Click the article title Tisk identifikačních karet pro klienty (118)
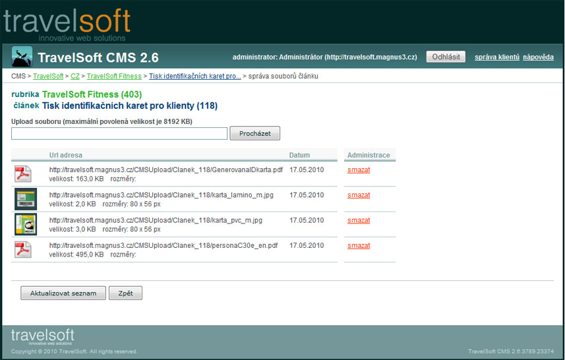565x360 pixels. [x=130, y=105]
